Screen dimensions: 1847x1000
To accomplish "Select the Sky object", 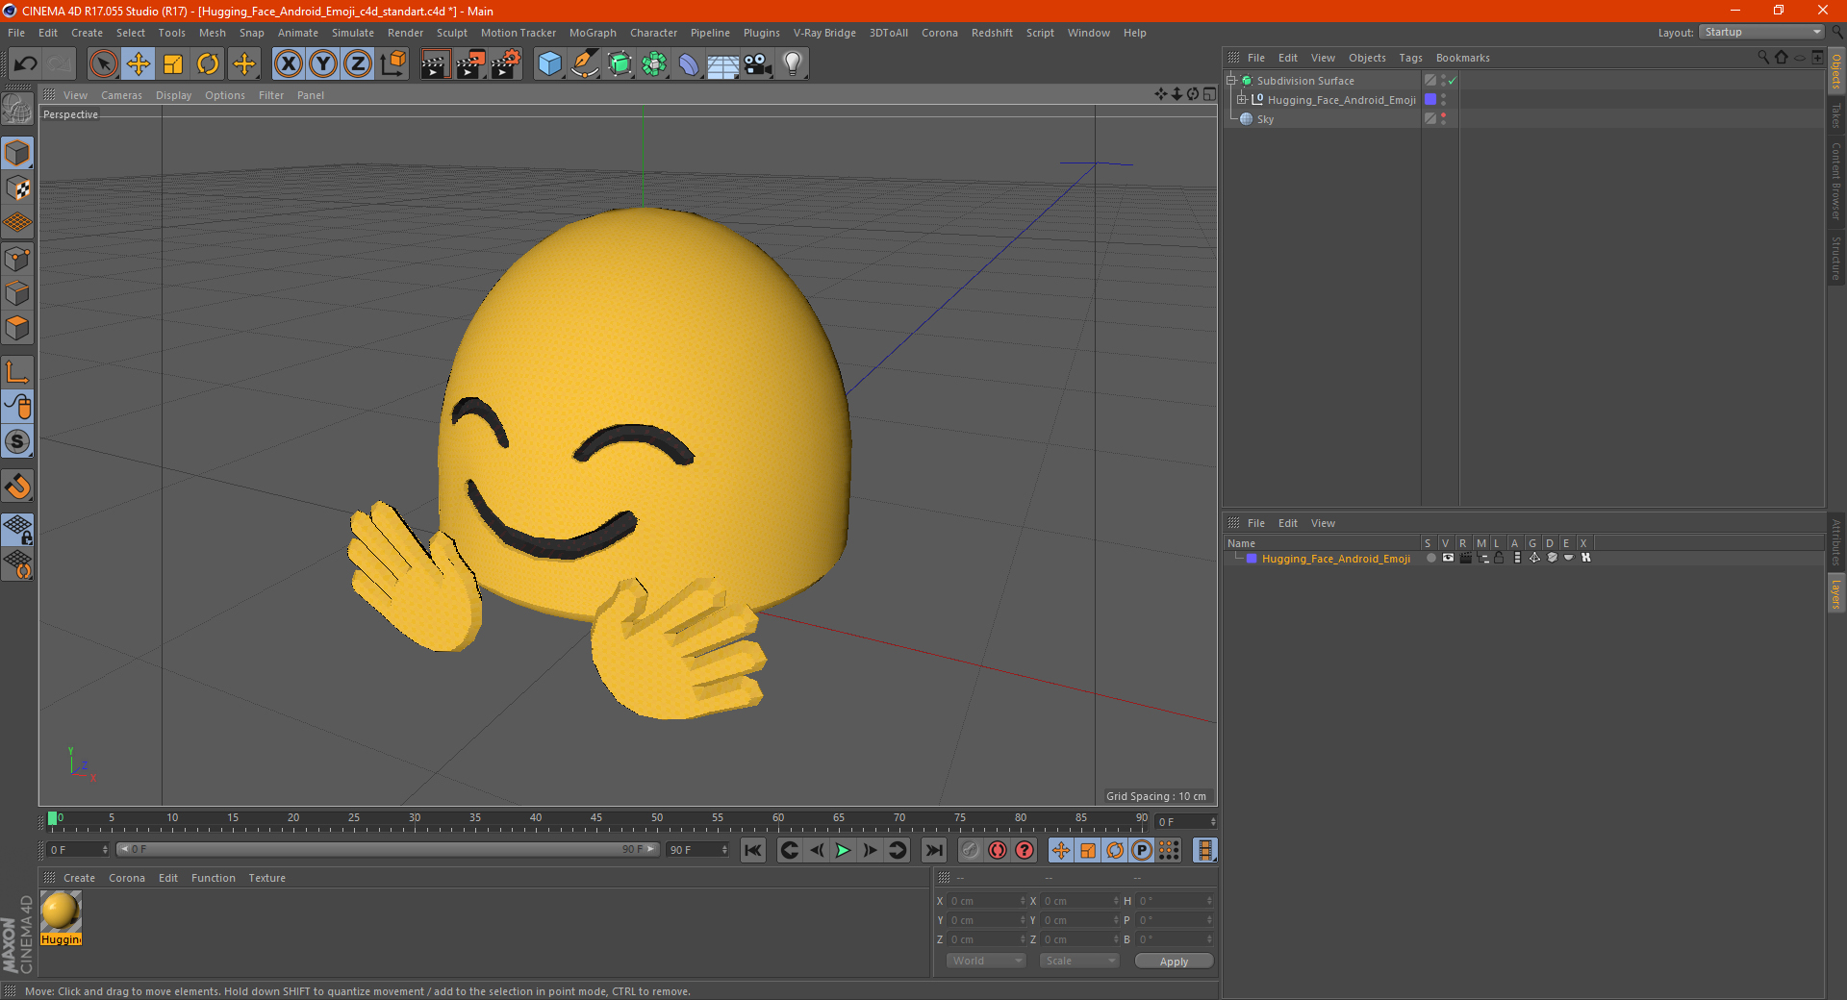I will 1265,119.
